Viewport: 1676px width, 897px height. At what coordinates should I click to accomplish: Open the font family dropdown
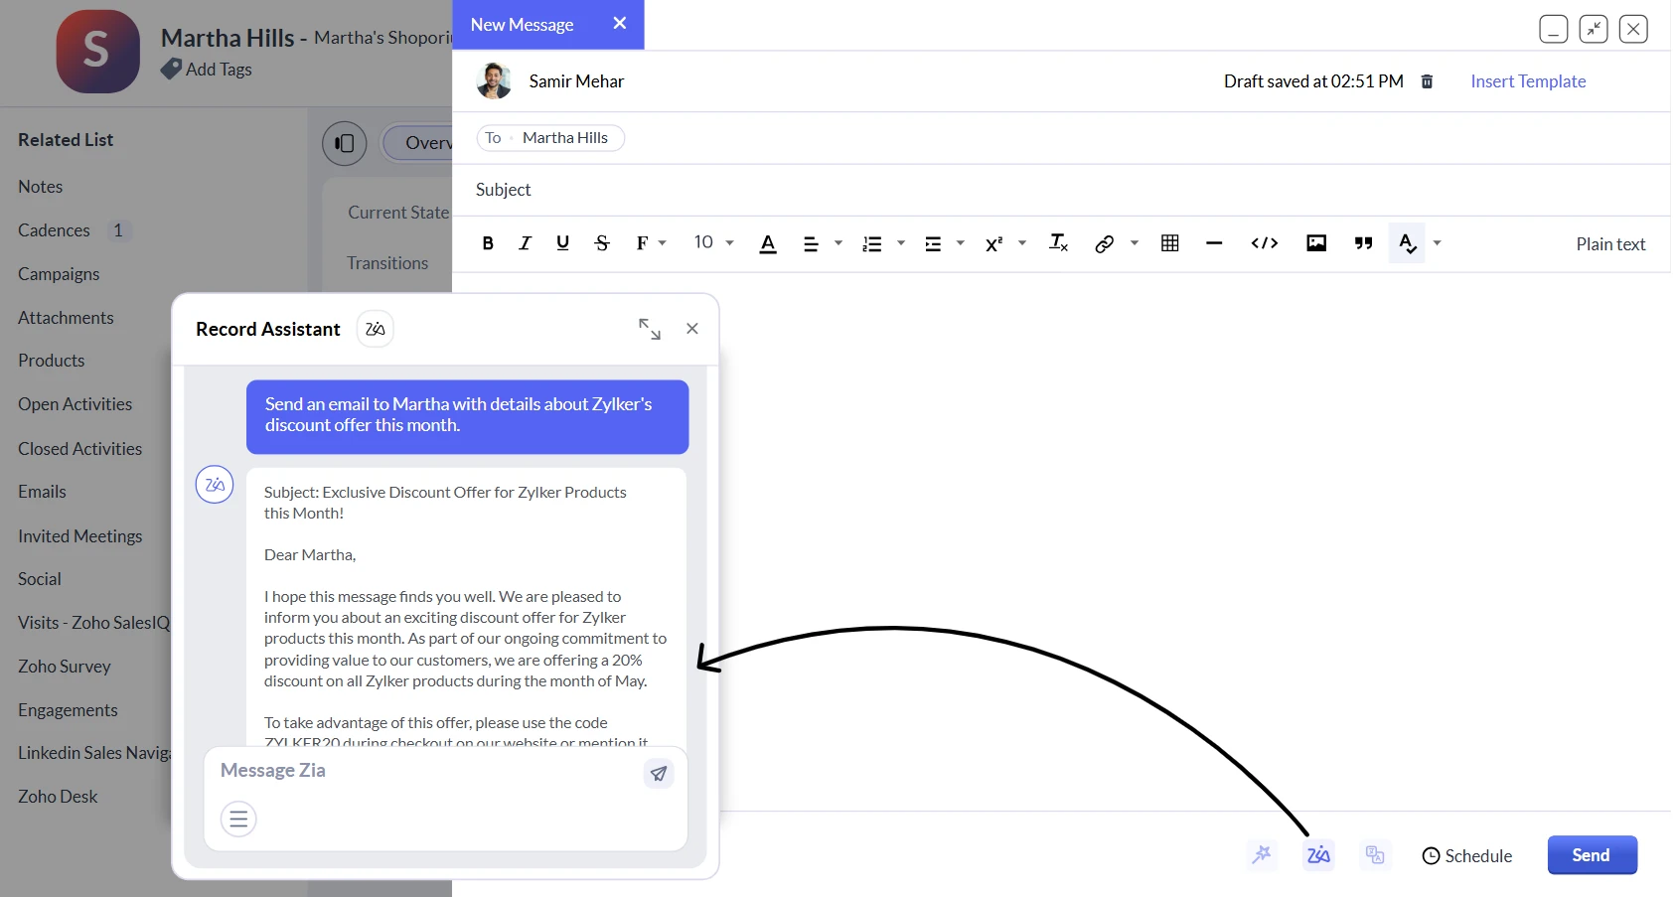651,243
